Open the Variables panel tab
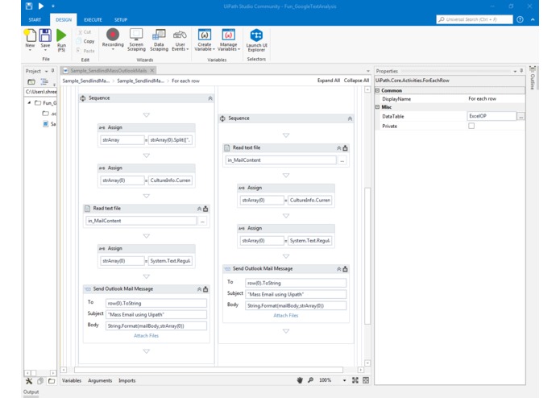Screen dimensions: 560x398 [x=72, y=380]
